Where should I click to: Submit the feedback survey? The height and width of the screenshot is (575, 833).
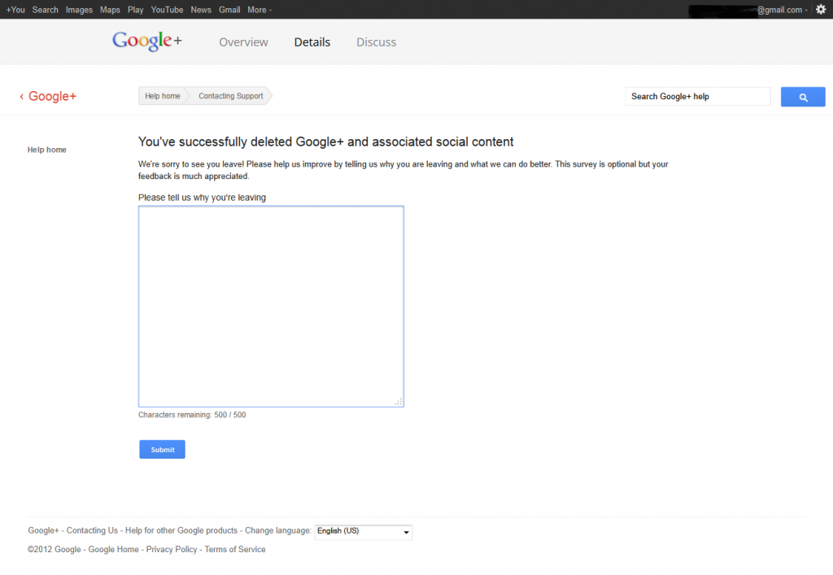click(162, 449)
